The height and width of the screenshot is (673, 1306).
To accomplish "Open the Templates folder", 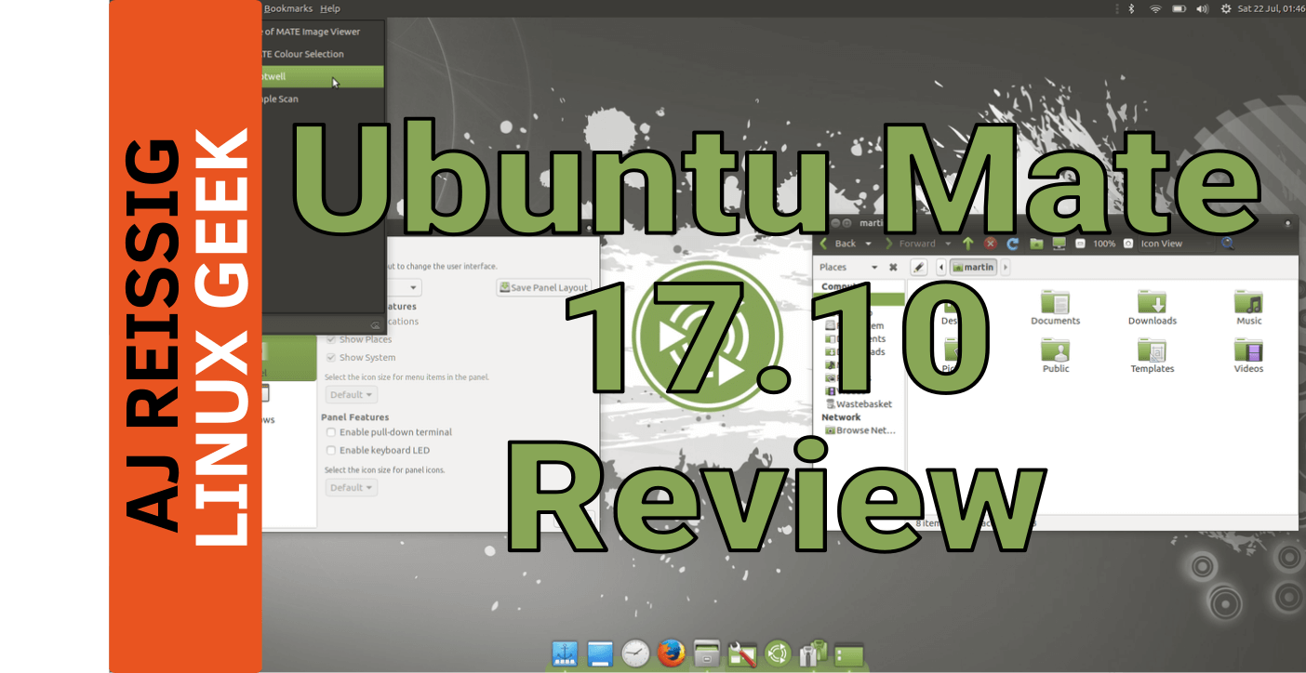I will (1153, 356).
